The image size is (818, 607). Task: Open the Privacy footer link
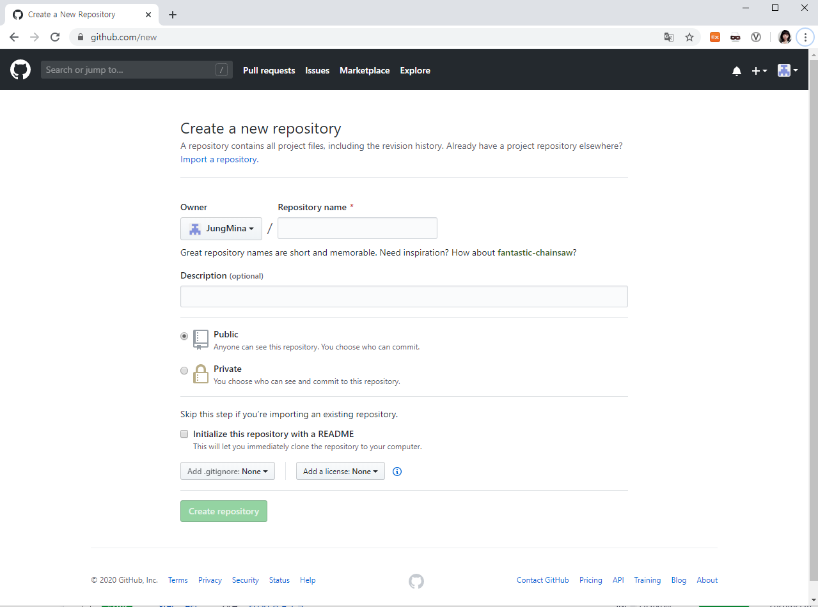[x=210, y=580]
